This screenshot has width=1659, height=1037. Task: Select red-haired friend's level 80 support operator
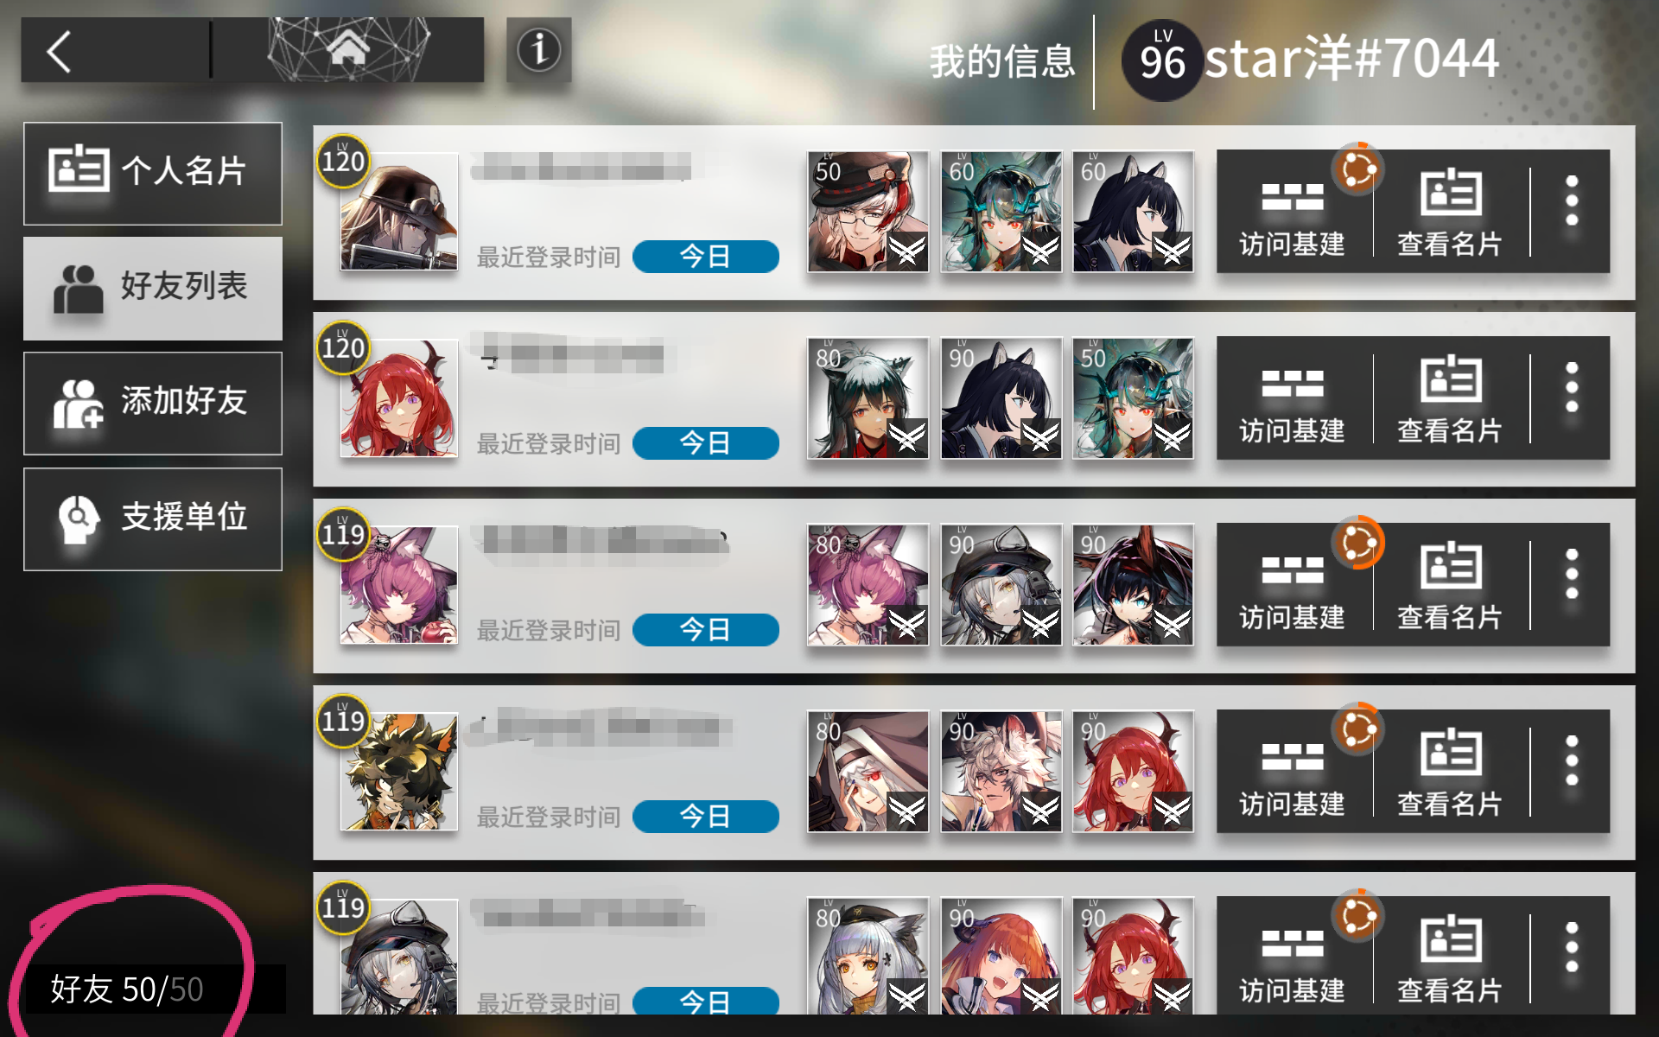[868, 398]
